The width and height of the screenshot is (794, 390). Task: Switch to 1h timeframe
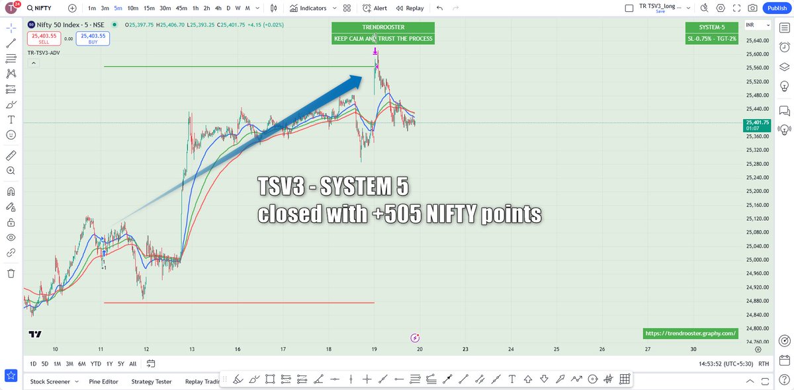tap(196, 8)
